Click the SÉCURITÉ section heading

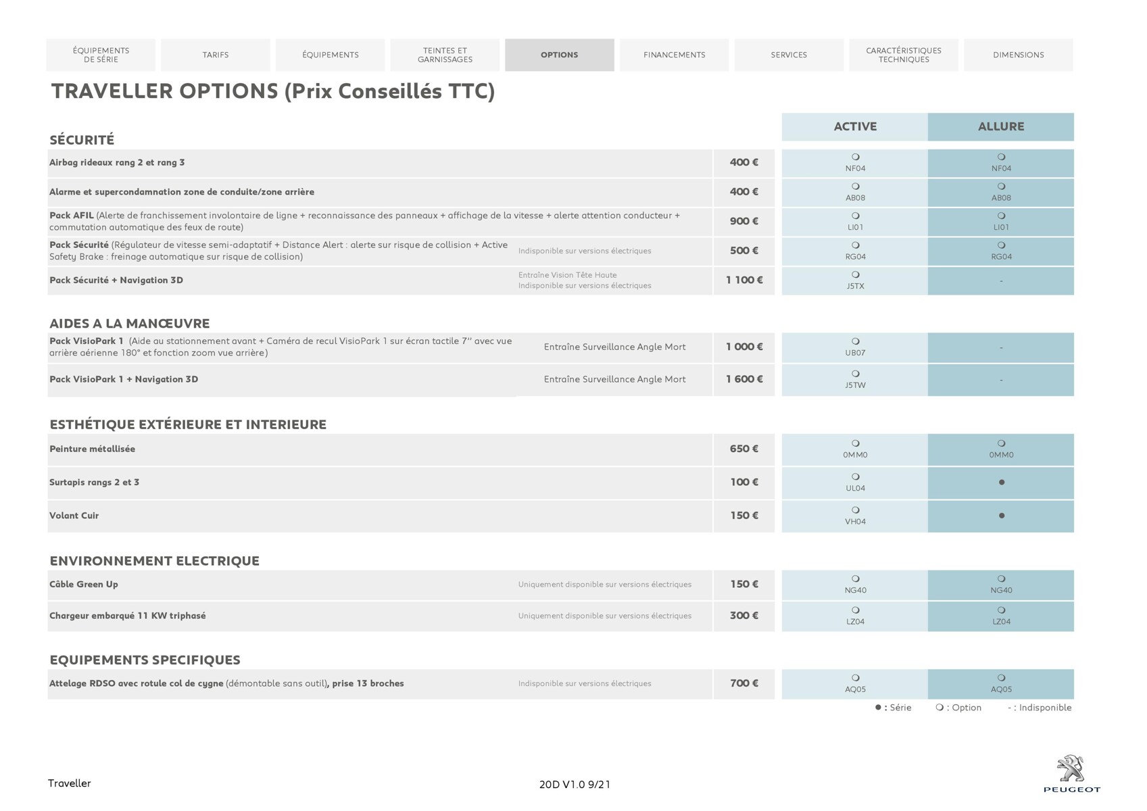(82, 140)
